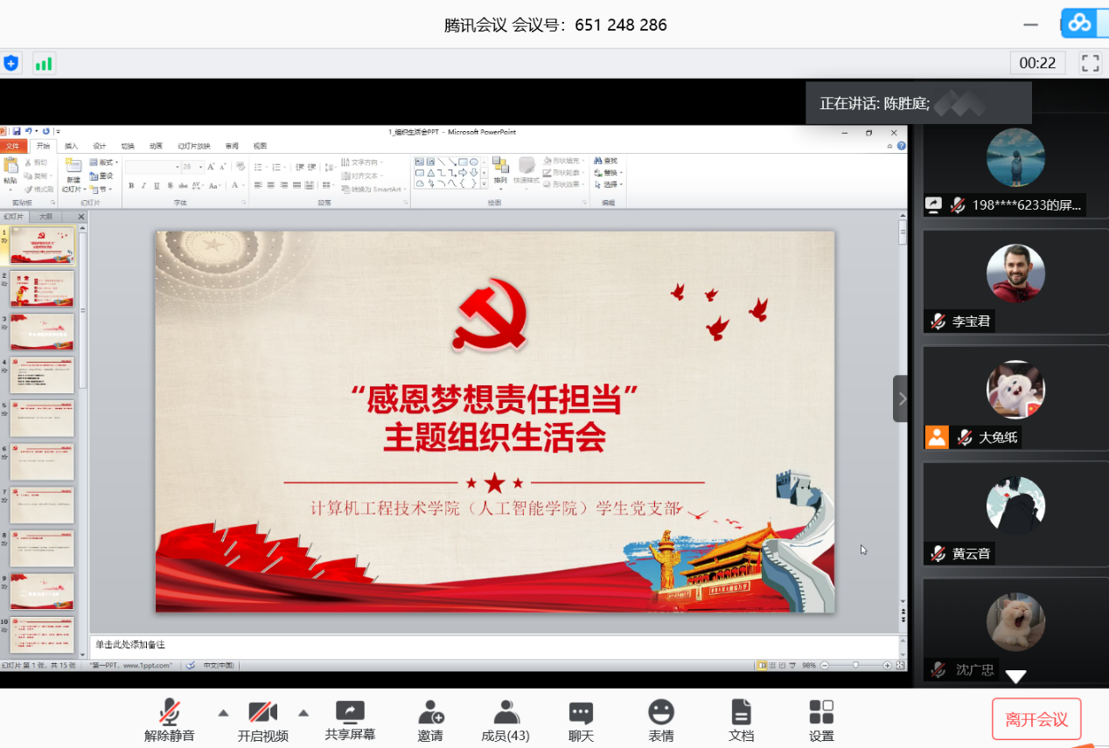Open the 选择 (Select) dropdown

pyautogui.click(x=608, y=184)
